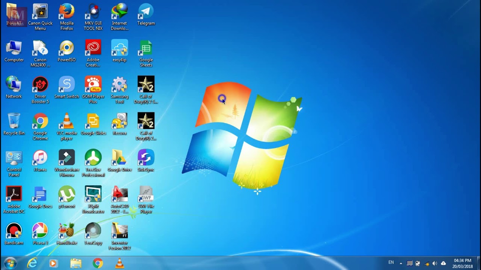Select the XSplit Broadcaster shortcut
481x270 pixels.
click(x=93, y=200)
